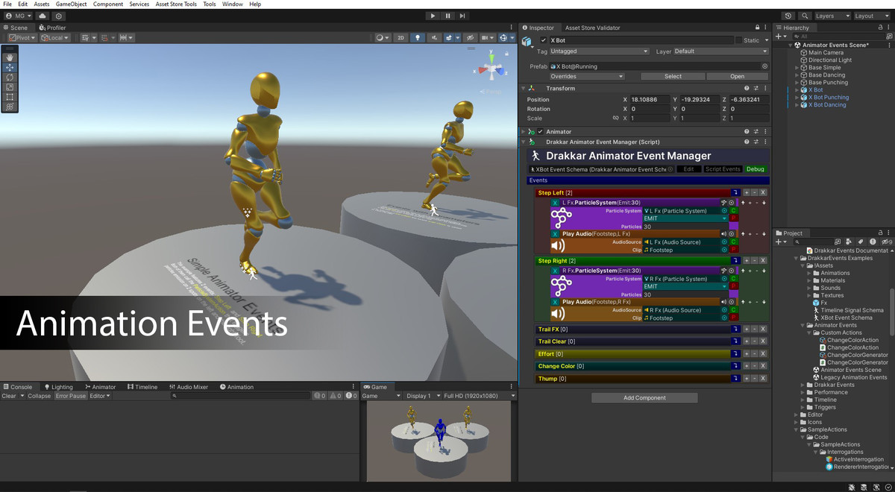Click the Step frame button
The image size is (895, 492).
pyautogui.click(x=462, y=16)
